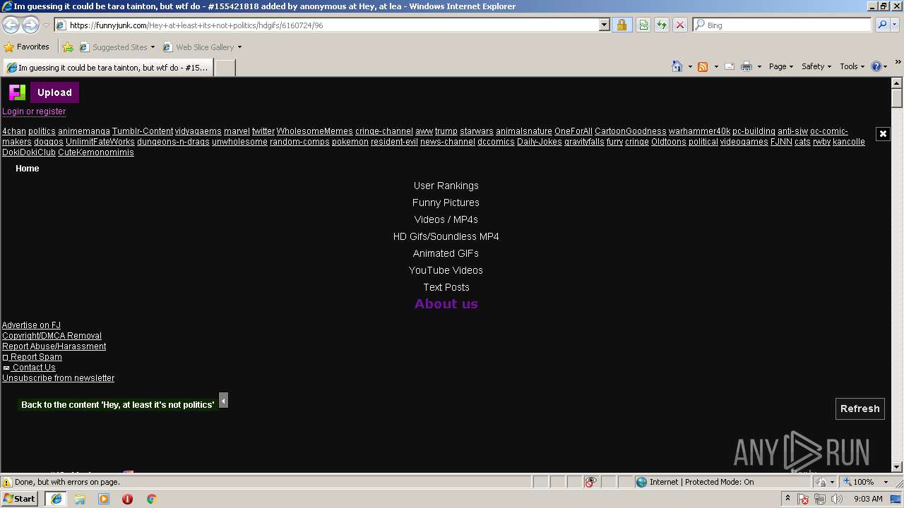The image size is (904, 508).
Task: Click the Print icon
Action: pyautogui.click(x=747, y=66)
